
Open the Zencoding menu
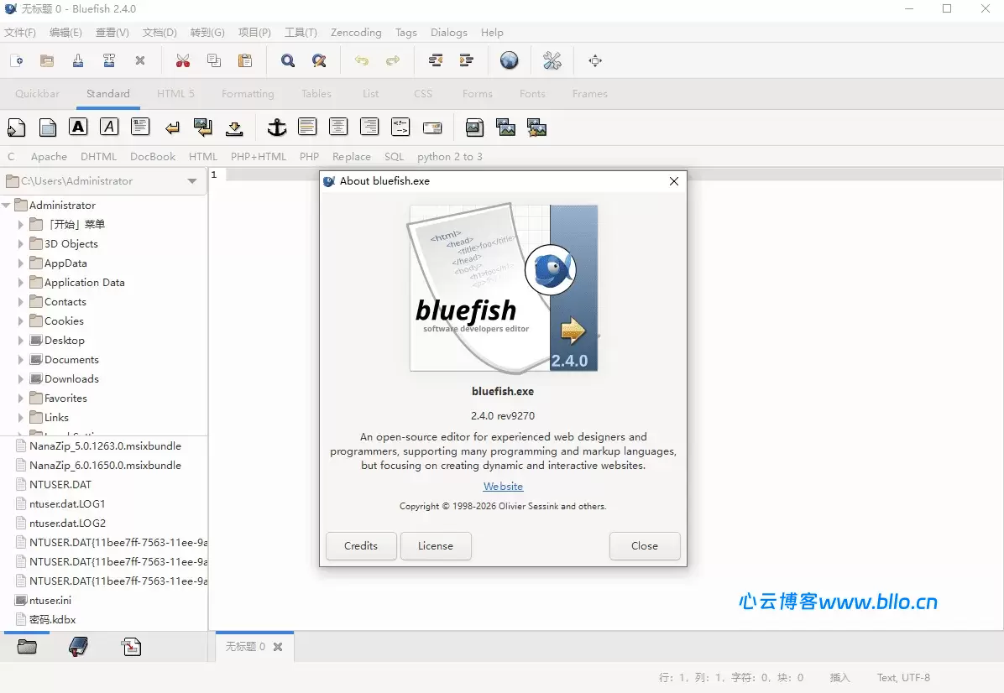(x=355, y=32)
